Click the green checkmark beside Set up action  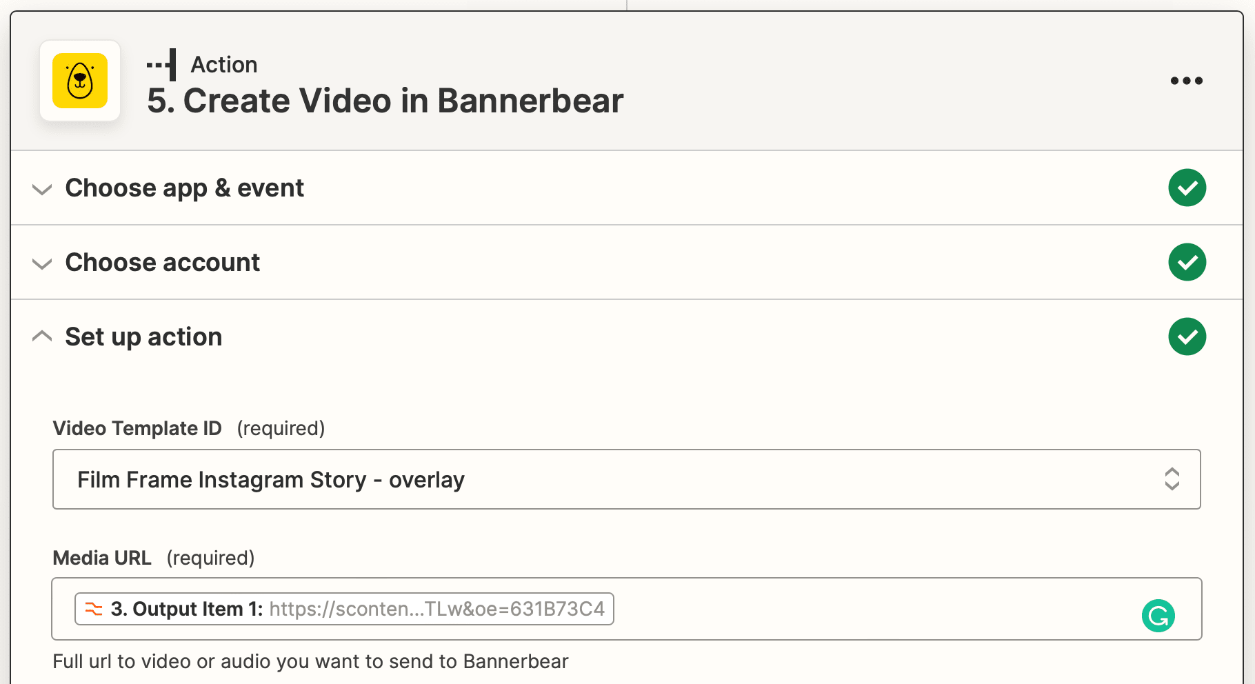coord(1187,336)
